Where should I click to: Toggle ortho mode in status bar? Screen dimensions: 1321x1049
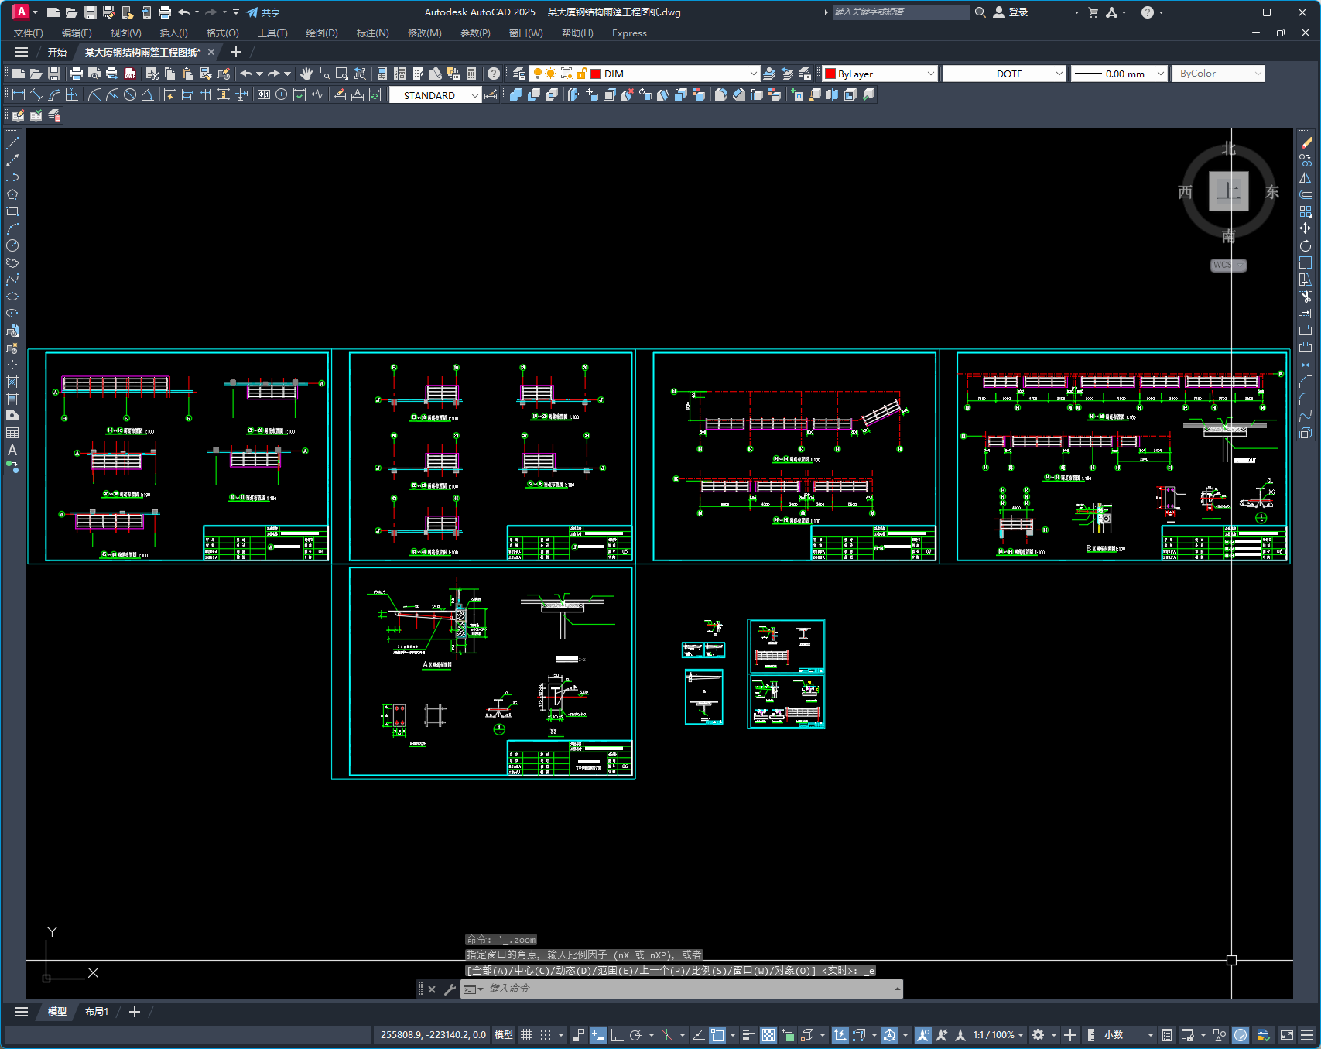point(617,1035)
